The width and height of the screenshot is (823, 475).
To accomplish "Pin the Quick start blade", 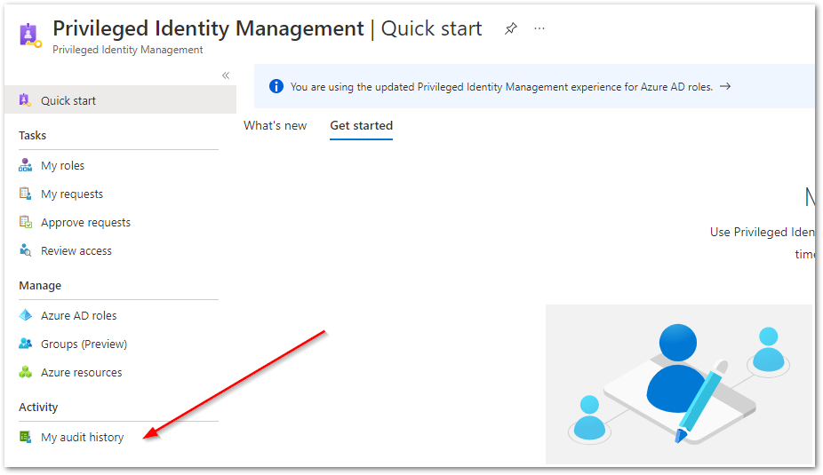I will click(x=511, y=28).
